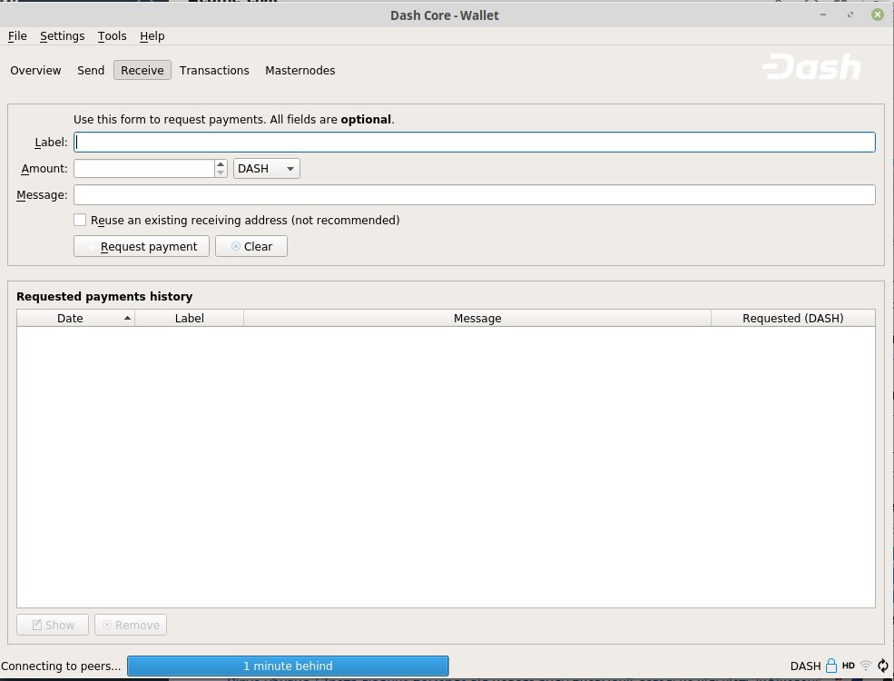Viewport: 894px width, 681px height.
Task: Sort history by Date column header
Action: coord(75,319)
